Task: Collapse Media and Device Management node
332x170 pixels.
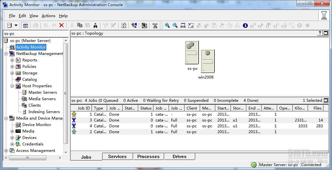Action: (x=6, y=118)
